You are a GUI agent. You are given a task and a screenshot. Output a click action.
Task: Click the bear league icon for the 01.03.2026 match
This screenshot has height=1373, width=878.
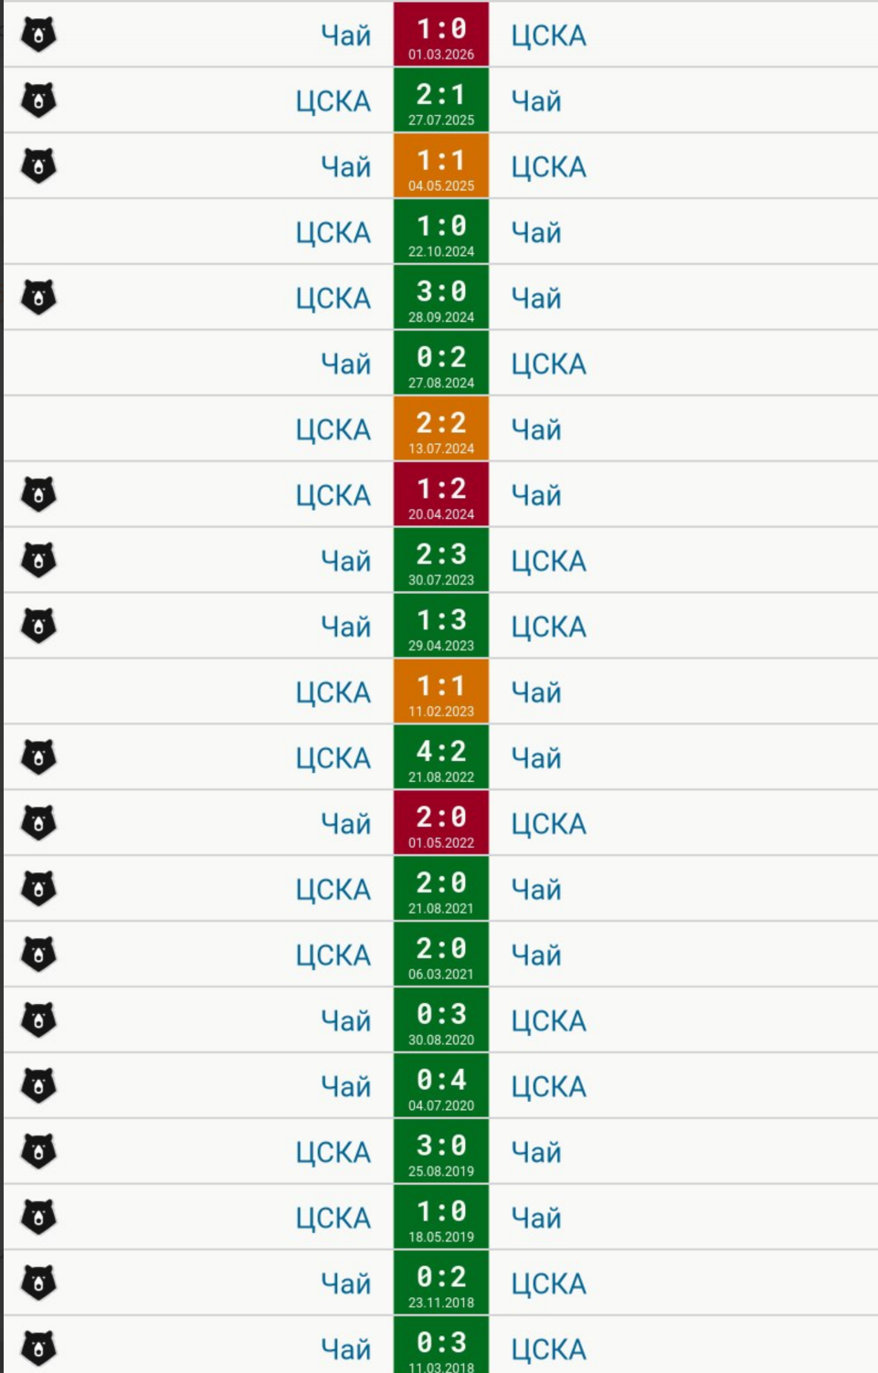tap(38, 35)
